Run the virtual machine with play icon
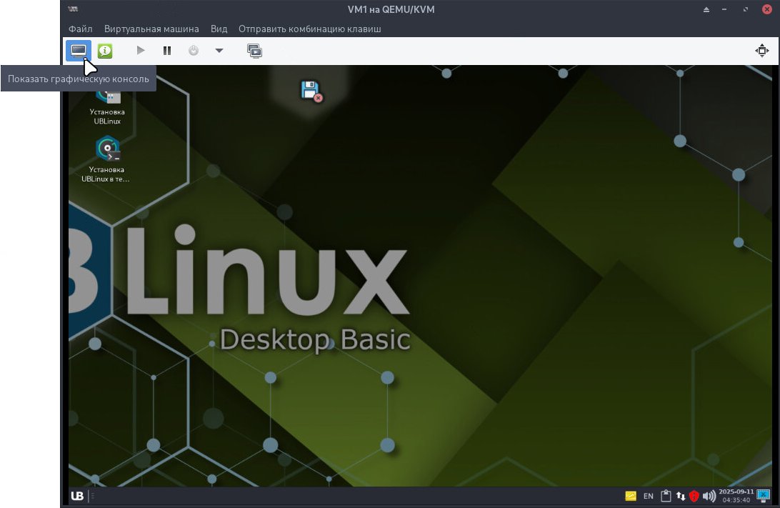This screenshot has height=508, width=780. pos(140,51)
